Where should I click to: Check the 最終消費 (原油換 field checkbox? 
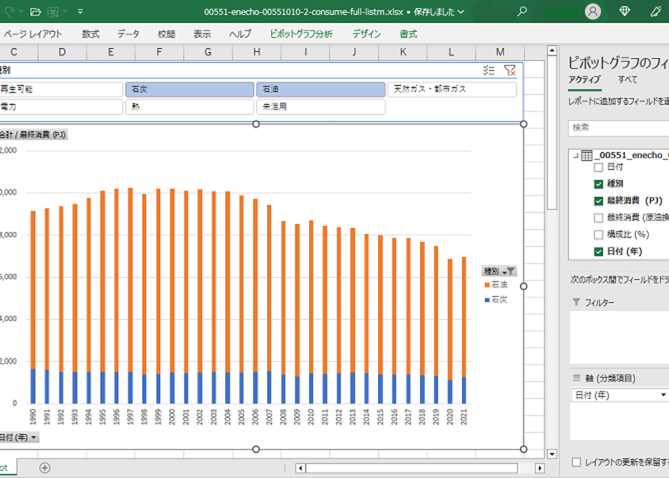coord(598,218)
